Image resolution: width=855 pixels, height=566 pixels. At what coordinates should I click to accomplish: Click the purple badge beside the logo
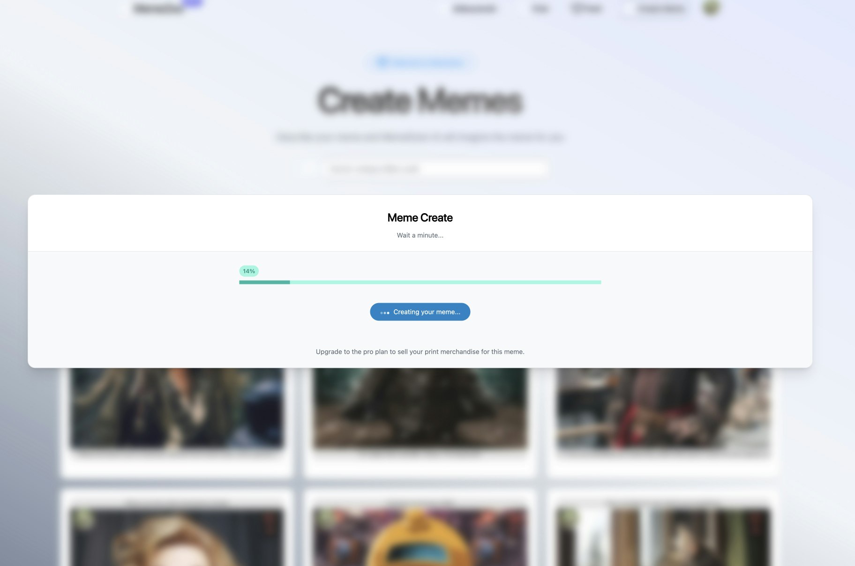(192, 3)
